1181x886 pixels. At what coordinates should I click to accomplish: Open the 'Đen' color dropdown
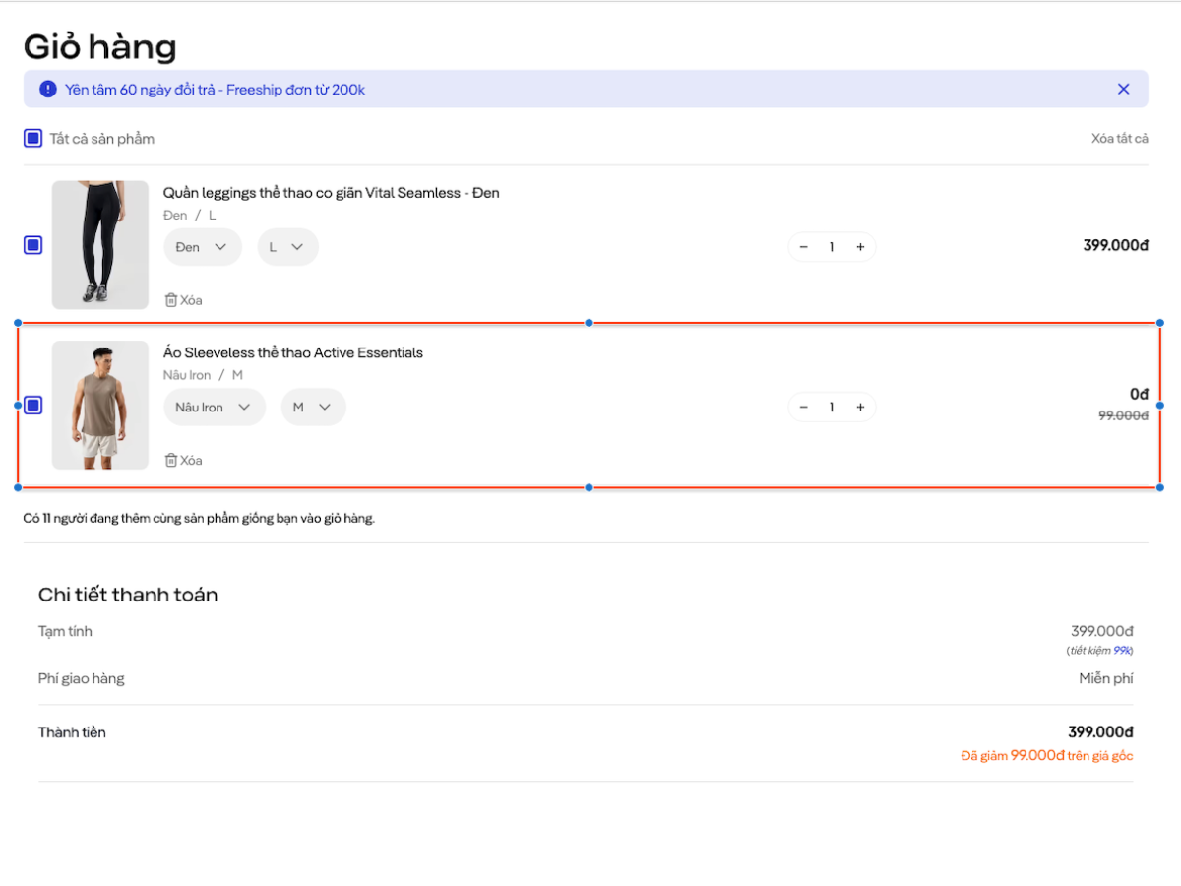coord(202,247)
